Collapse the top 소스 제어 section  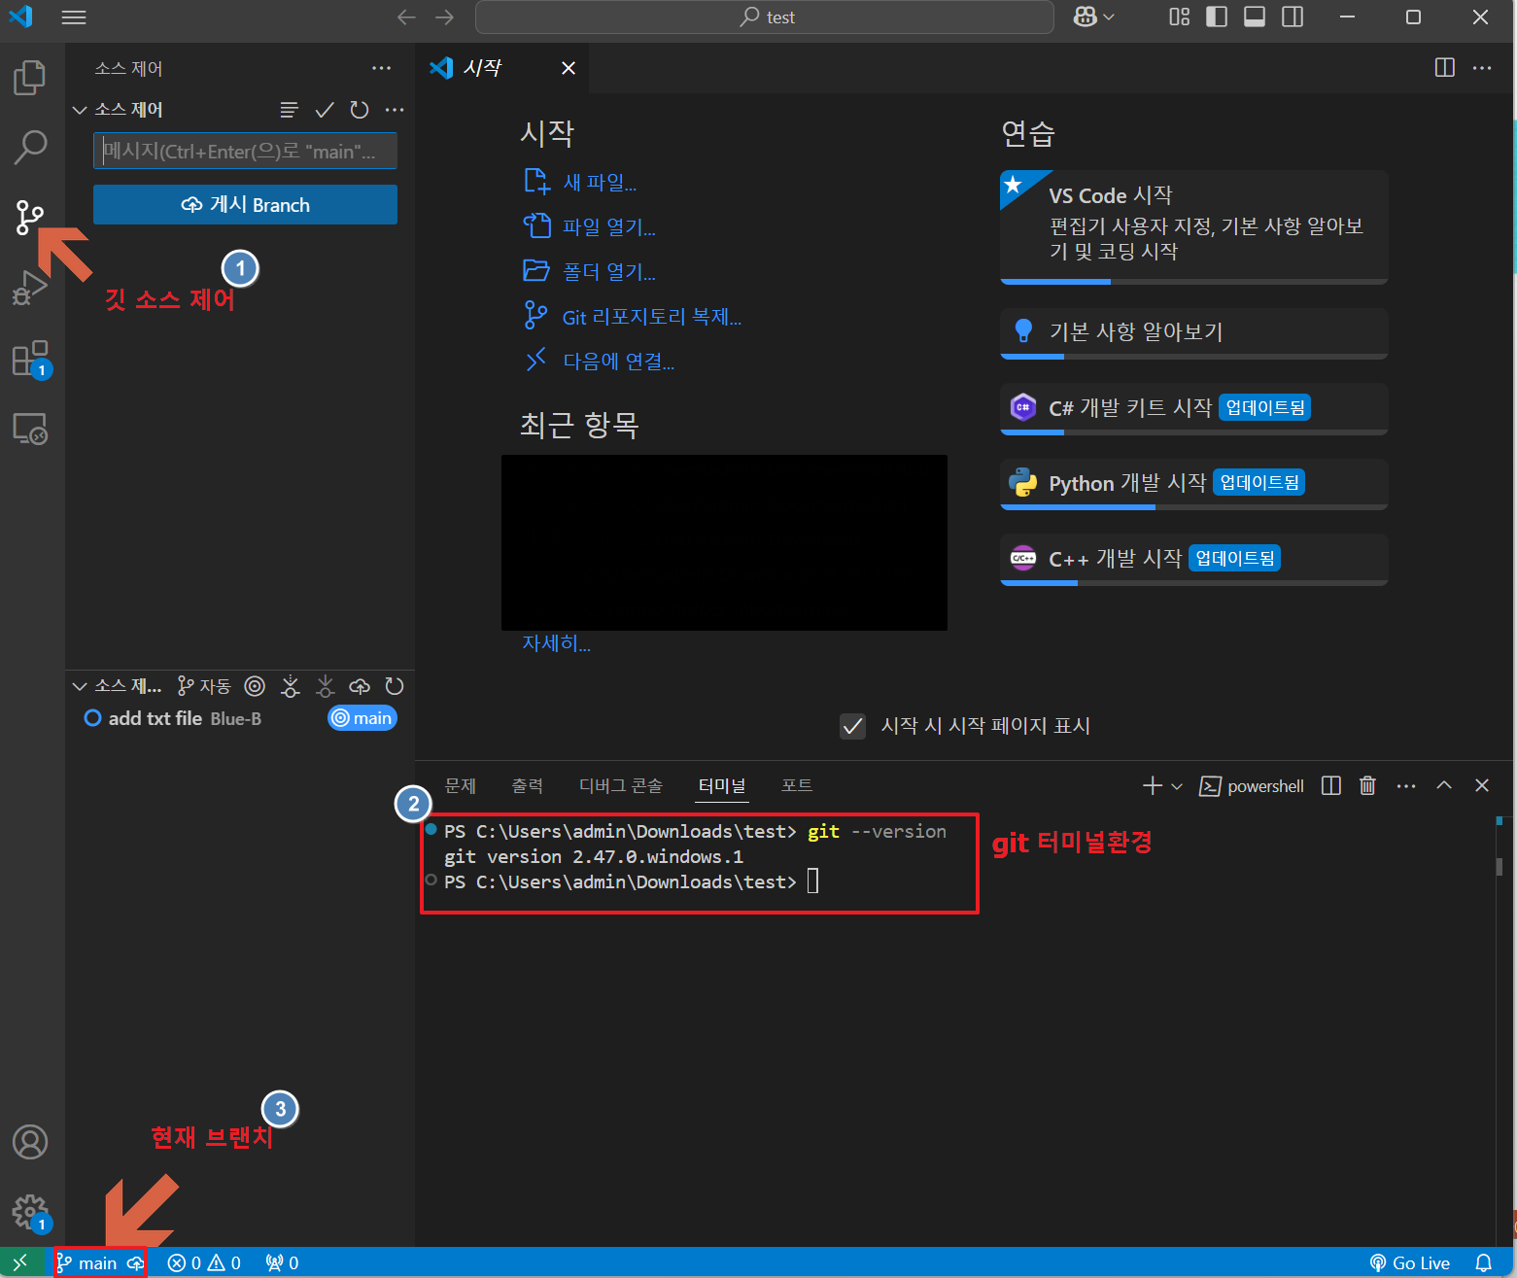(x=80, y=110)
